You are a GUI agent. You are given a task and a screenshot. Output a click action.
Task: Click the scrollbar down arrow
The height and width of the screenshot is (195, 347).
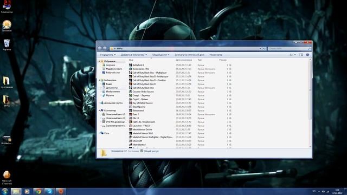(x=310, y=146)
